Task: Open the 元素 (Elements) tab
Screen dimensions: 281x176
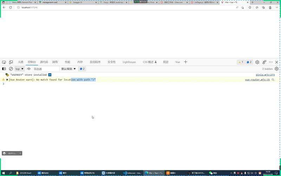Action: click(21, 62)
